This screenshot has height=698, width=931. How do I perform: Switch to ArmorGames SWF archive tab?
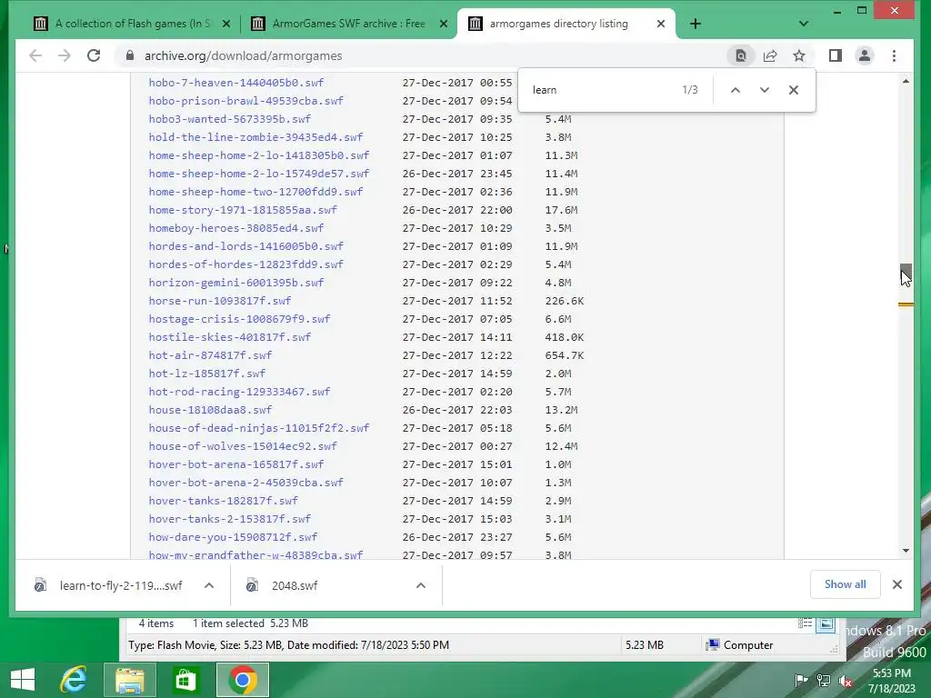(348, 24)
